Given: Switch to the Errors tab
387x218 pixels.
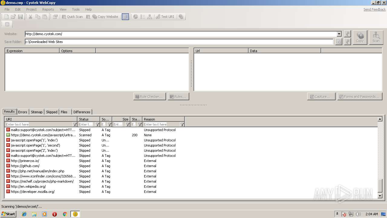Looking at the screenshot, I should pyautogui.click(x=23, y=112).
